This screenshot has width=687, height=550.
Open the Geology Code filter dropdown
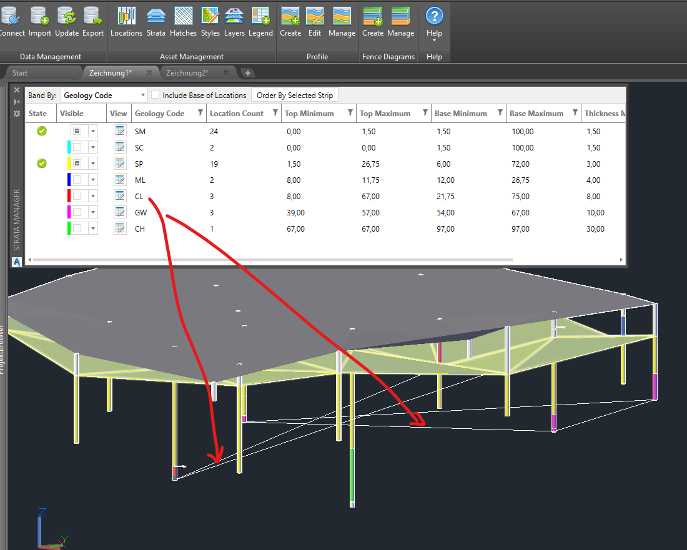tap(199, 113)
